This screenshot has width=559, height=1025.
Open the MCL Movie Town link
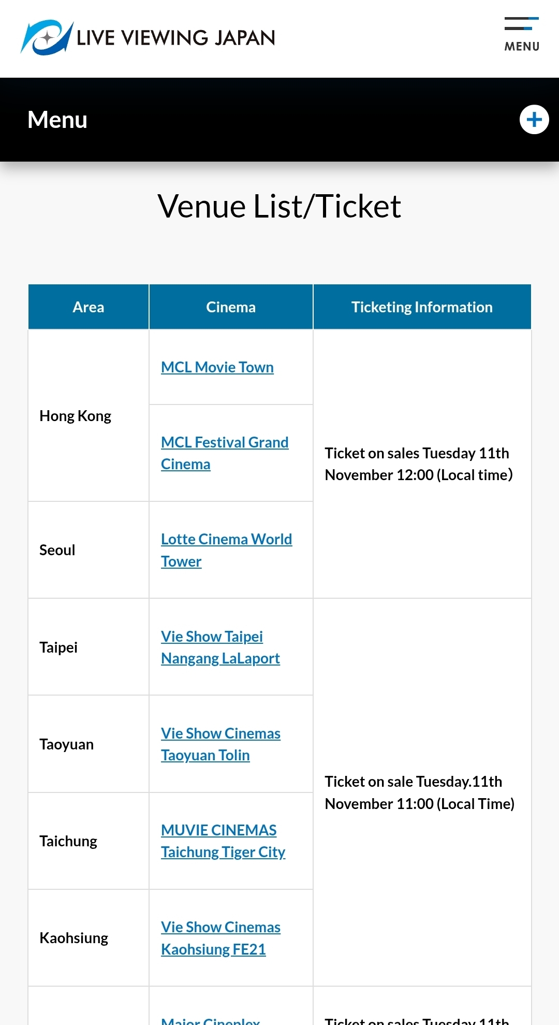pyautogui.click(x=217, y=367)
